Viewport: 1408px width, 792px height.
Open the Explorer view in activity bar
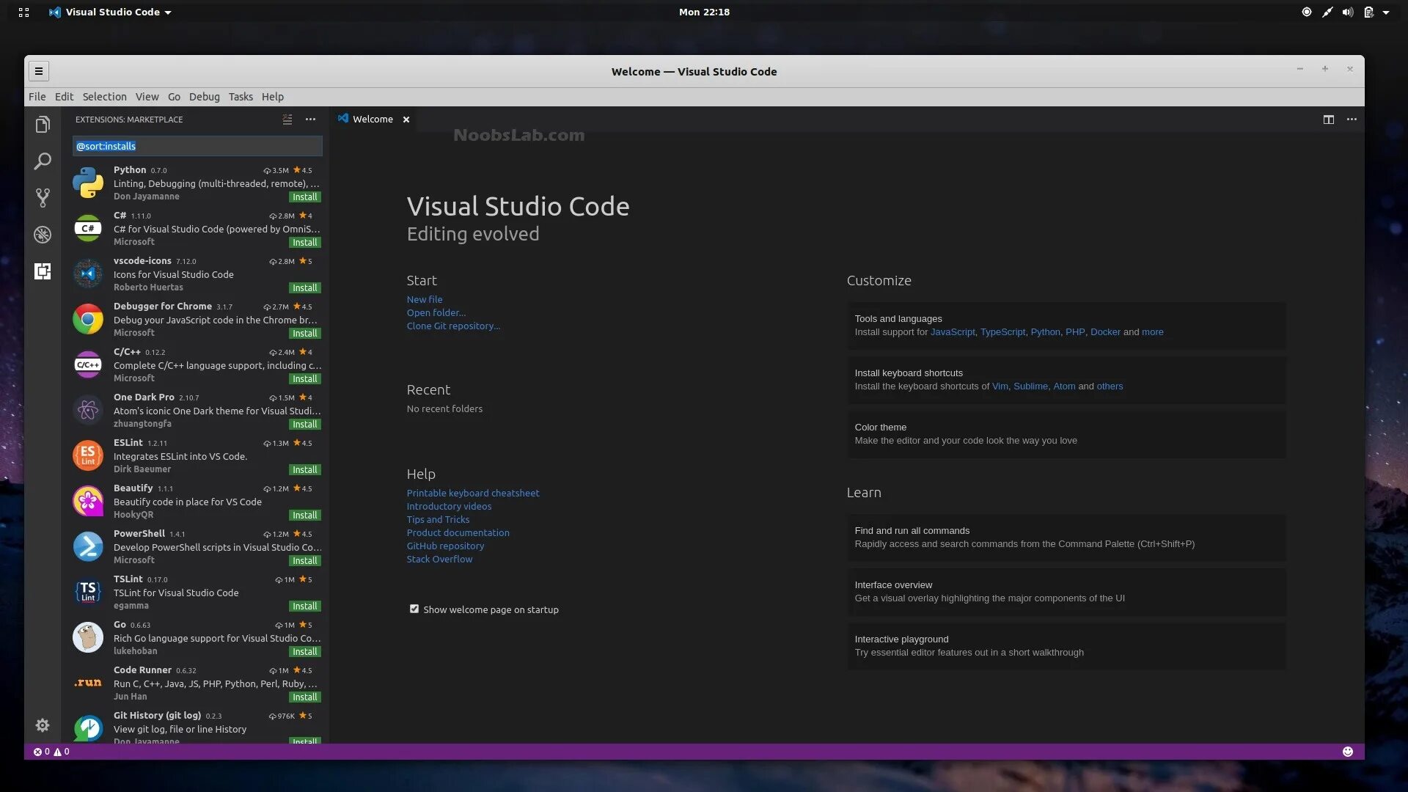43,125
